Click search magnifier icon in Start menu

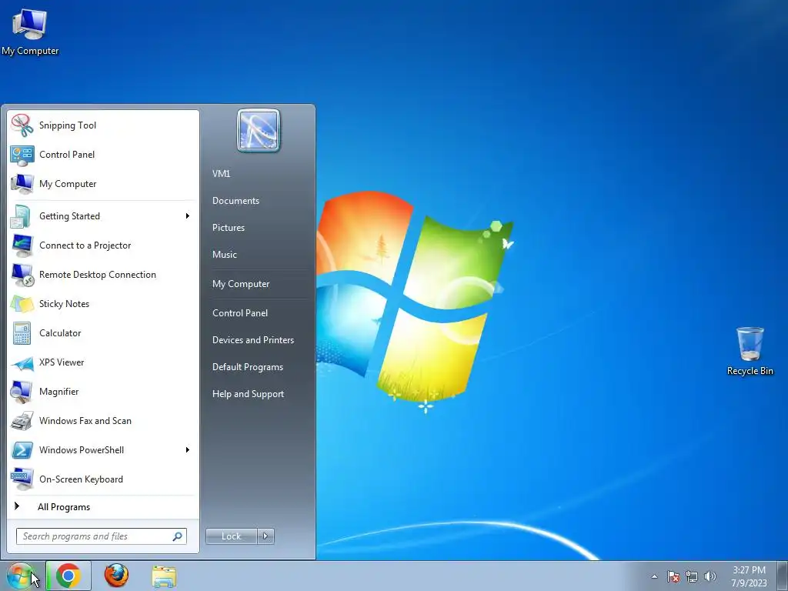(x=178, y=536)
